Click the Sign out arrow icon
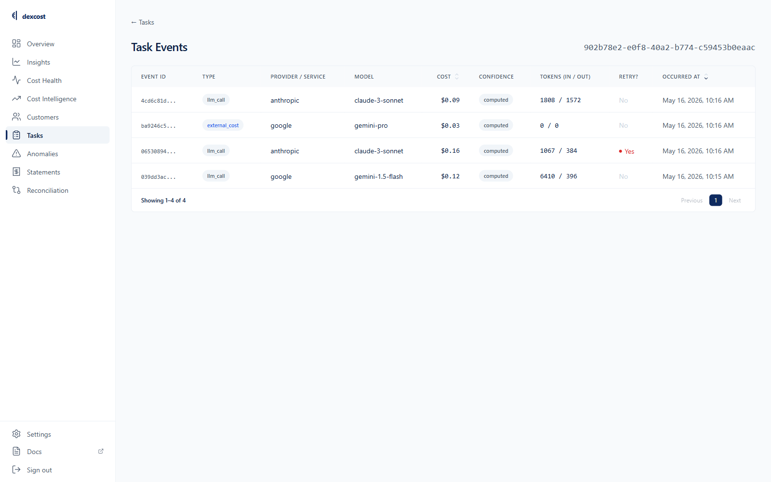 [x=16, y=470]
